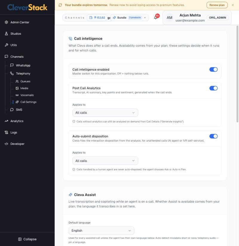The image size is (239, 246).
Task: Open Auto-submit disposition Applies to dropdown
Action: [x=105, y=161]
